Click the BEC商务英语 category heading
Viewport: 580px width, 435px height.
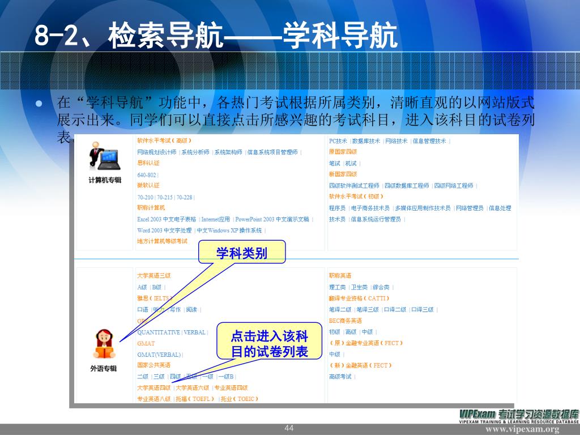pos(345,321)
